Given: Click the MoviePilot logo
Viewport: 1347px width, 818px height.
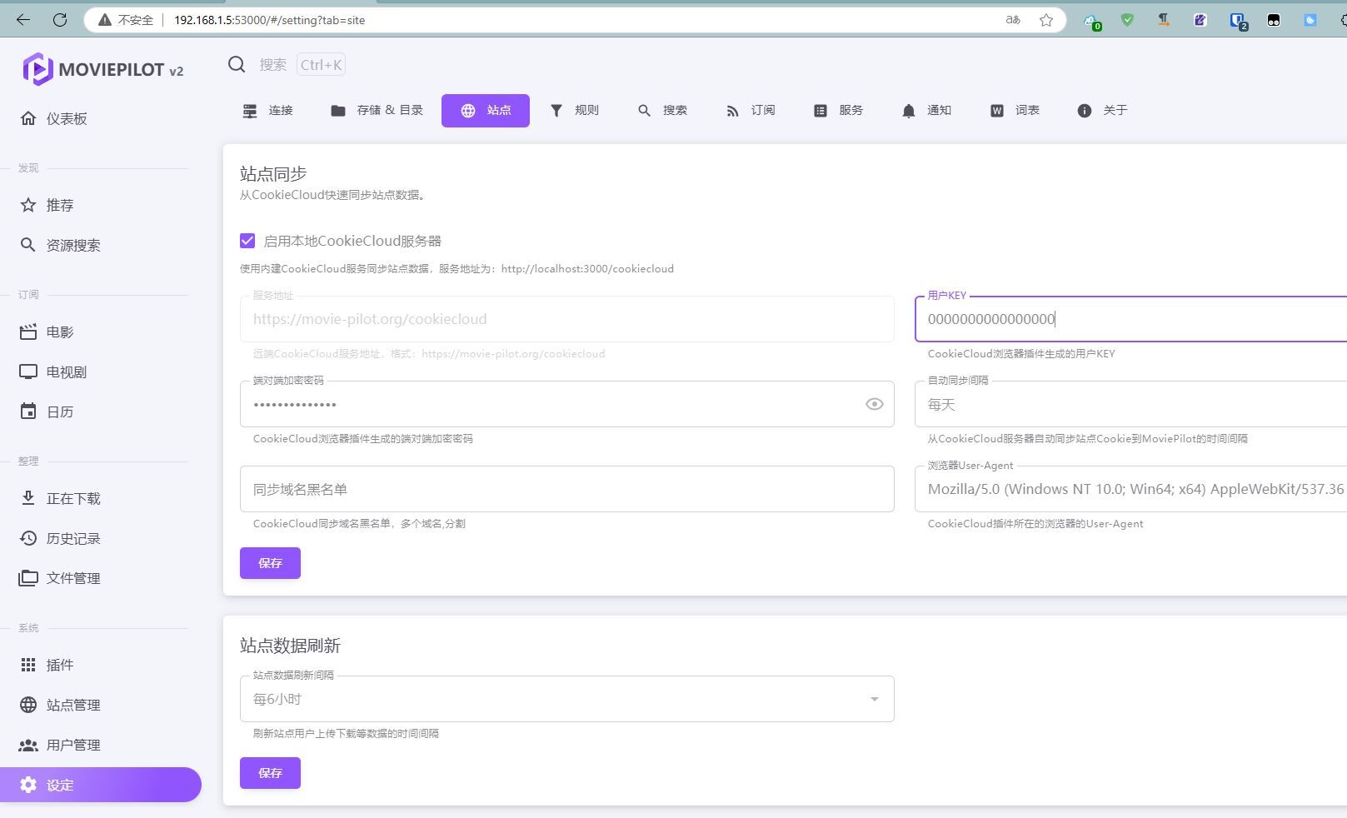Looking at the screenshot, I should pos(103,70).
